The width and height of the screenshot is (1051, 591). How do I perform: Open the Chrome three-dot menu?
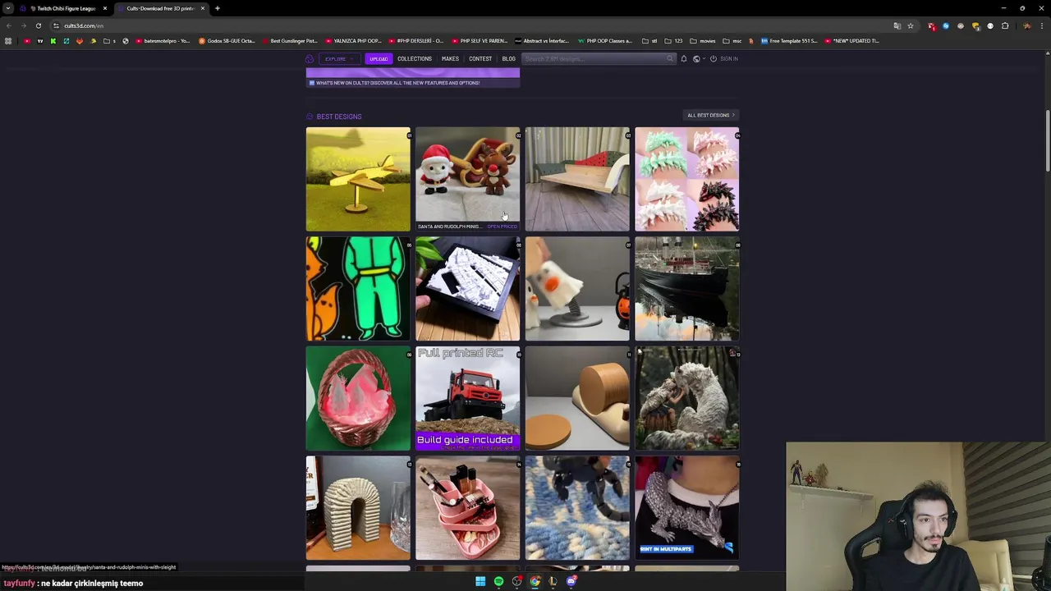click(x=1042, y=25)
